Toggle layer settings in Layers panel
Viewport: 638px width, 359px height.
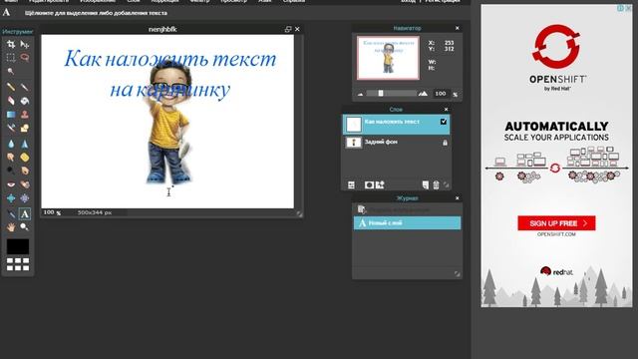coord(351,185)
